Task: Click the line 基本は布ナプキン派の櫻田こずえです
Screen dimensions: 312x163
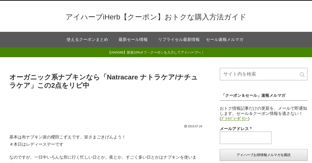Action: [68, 137]
